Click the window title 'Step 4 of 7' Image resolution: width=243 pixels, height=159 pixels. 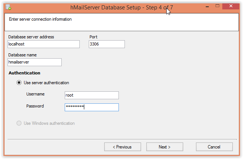159,8
